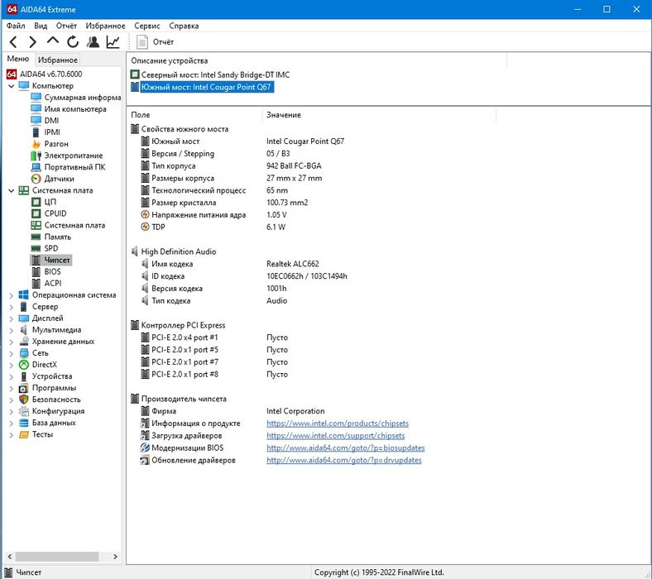Click the IPMI item icon
The height and width of the screenshot is (579, 652).
click(36, 132)
